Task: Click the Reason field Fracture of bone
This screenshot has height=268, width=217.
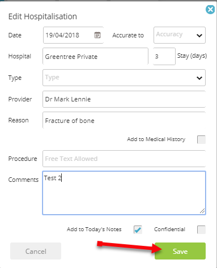Action: click(x=124, y=120)
